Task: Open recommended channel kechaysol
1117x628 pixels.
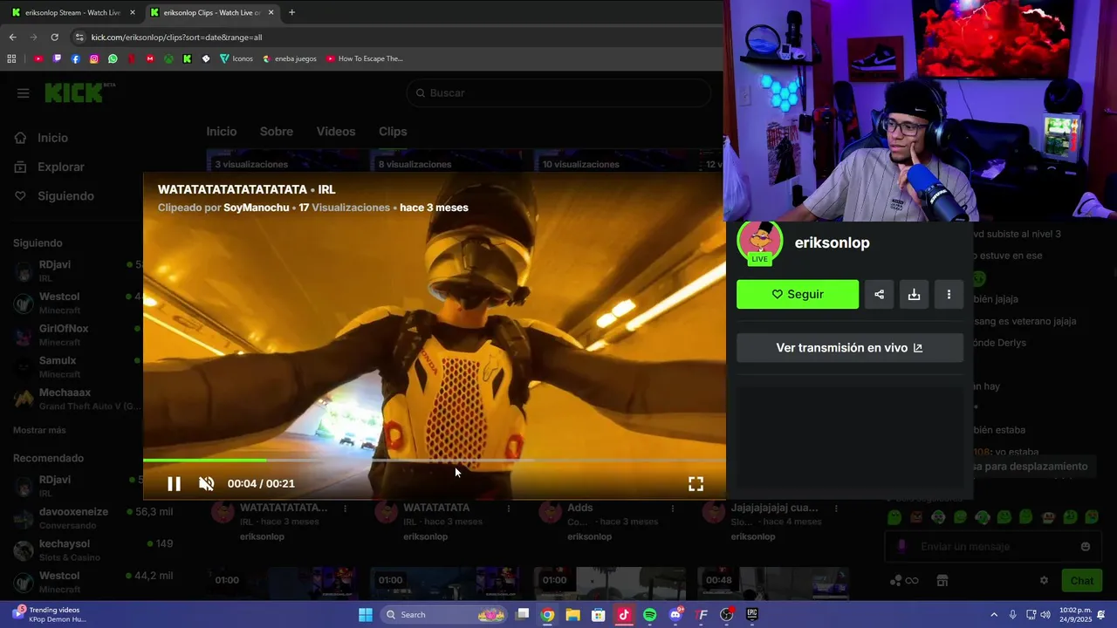Action: 92,549
